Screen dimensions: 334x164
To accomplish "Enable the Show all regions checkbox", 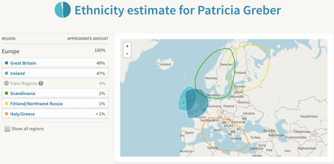I will coord(8,129).
